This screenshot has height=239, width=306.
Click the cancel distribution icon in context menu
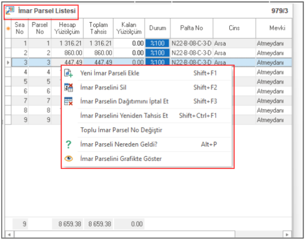69,101
